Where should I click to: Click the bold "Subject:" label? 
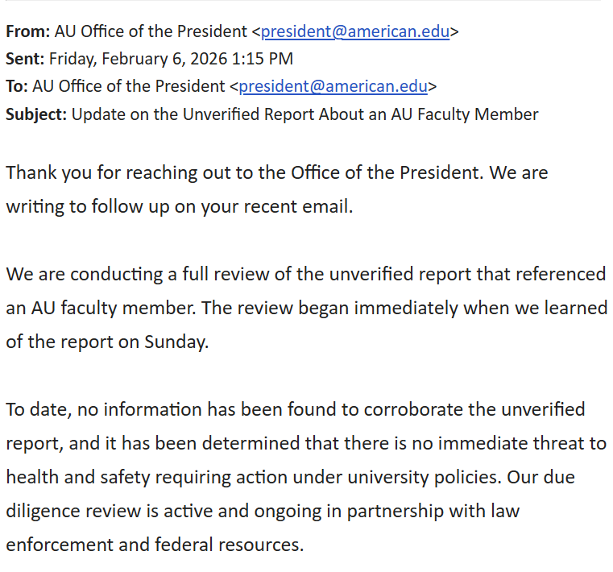36,114
